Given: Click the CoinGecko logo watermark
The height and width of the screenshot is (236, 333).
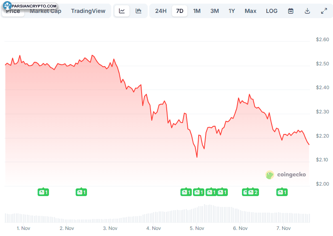Looking at the screenshot, I should point(286,175).
